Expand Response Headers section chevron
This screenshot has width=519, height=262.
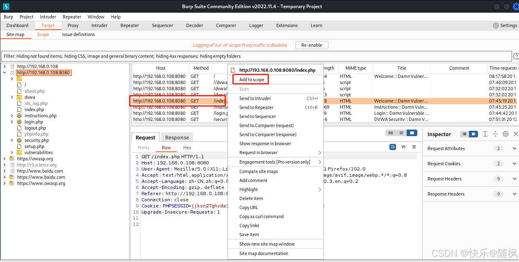point(514,194)
